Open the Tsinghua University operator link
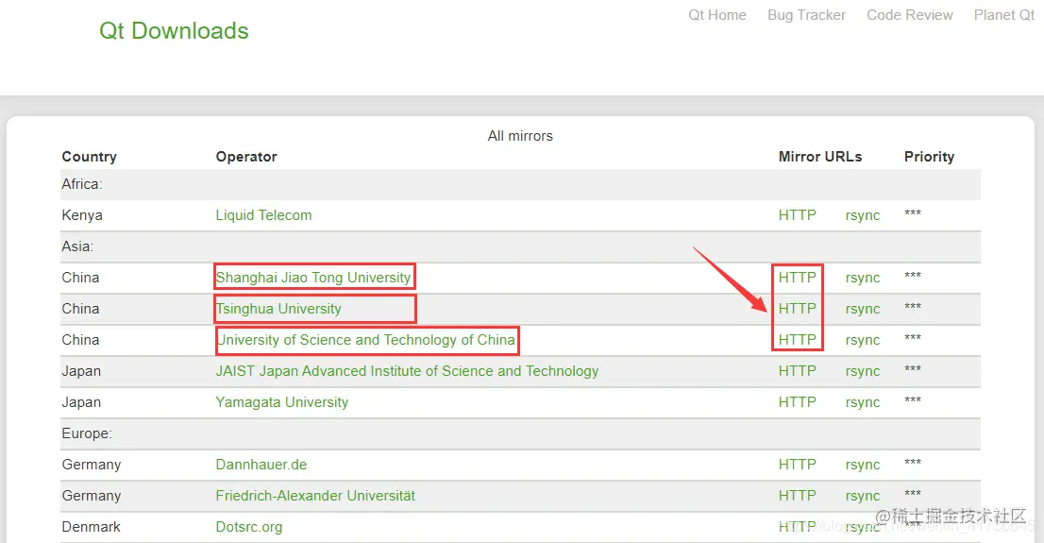The width and height of the screenshot is (1044, 543). (278, 309)
